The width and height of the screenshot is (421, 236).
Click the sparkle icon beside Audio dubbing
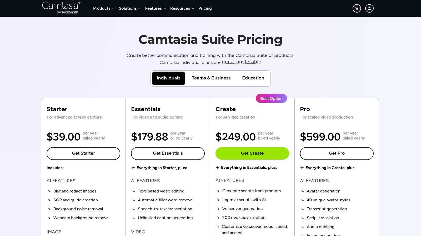click(303, 227)
